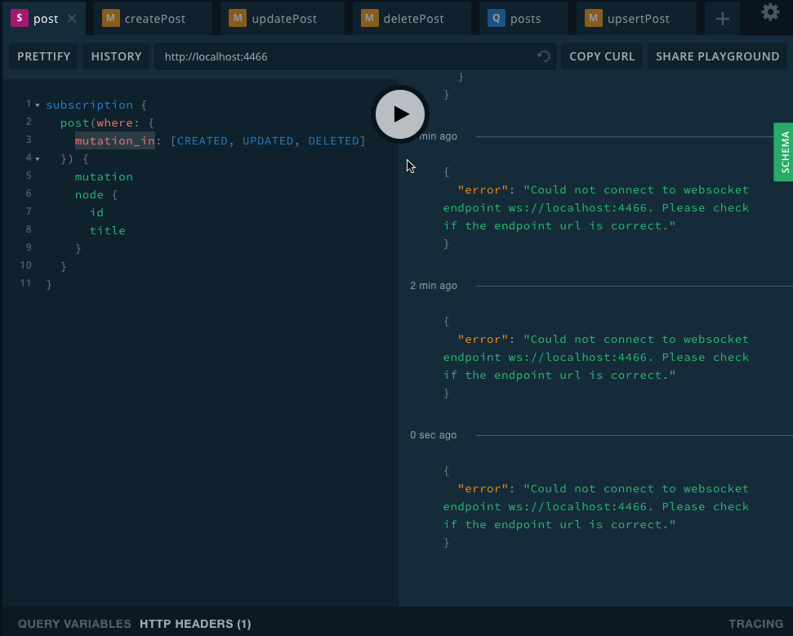
Task: Open the SCHEMA side panel
Action: 784,152
